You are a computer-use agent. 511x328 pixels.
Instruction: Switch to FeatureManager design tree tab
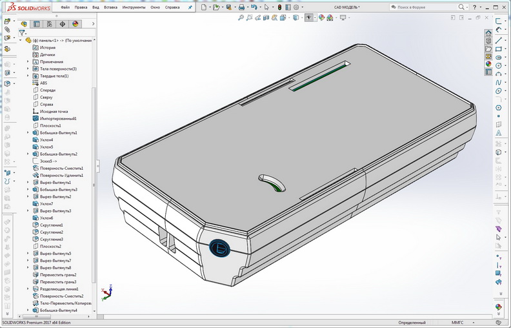pos(24,24)
